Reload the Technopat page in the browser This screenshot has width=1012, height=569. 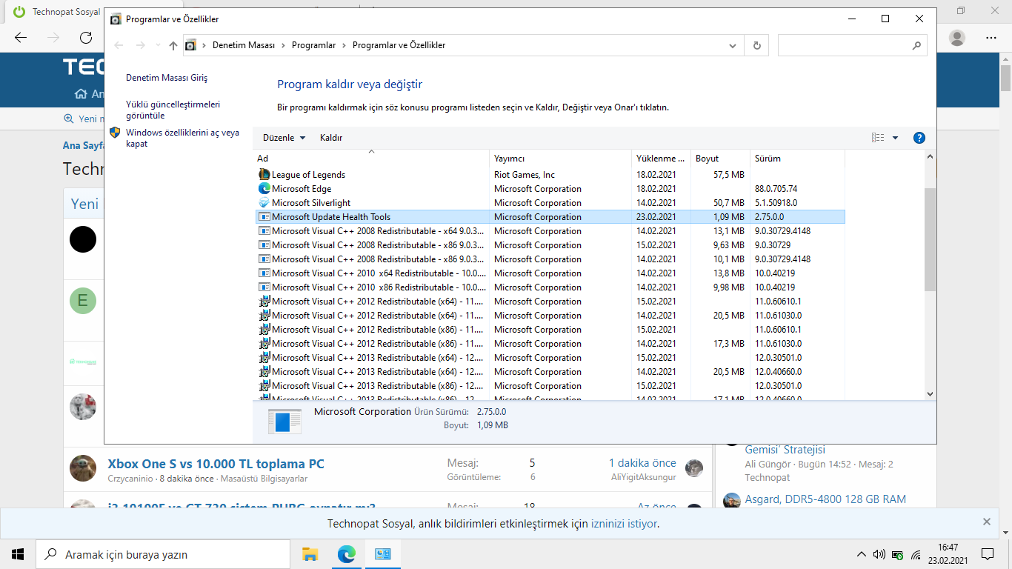[86, 37]
